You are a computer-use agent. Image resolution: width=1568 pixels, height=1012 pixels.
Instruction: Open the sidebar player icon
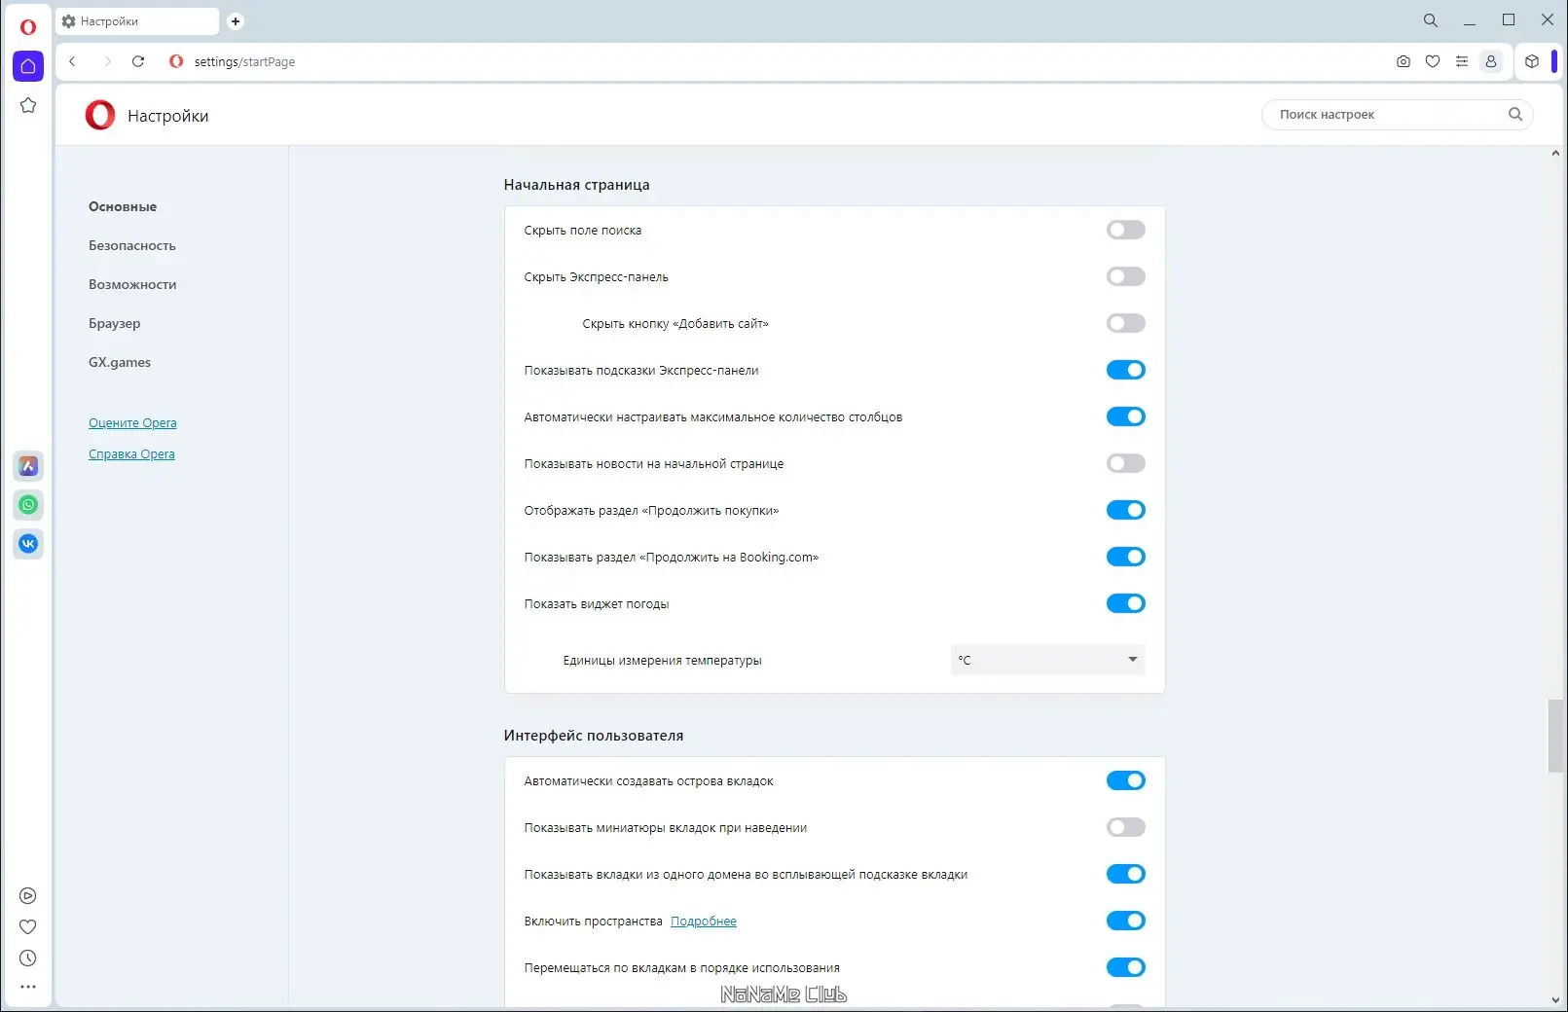tap(28, 896)
